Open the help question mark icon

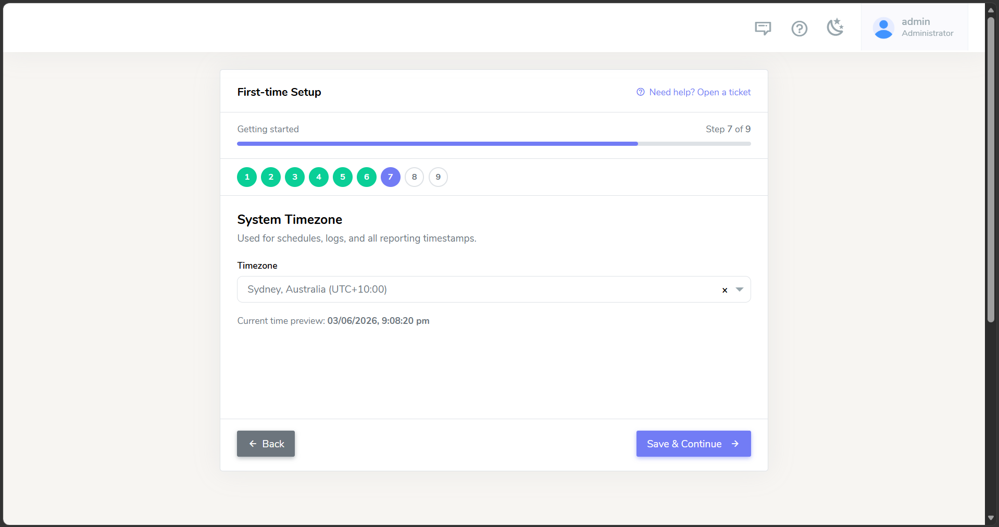799,28
